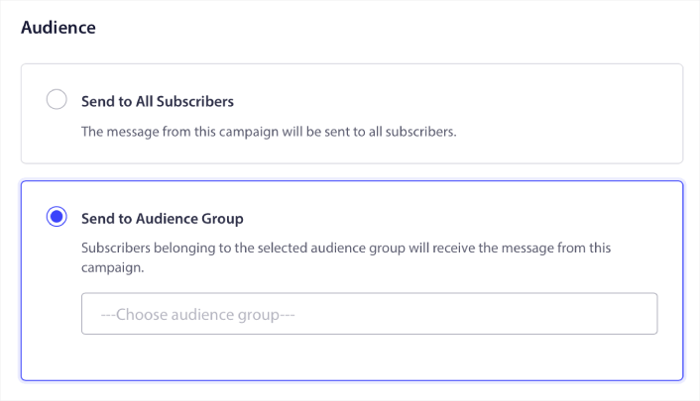The height and width of the screenshot is (401, 700).
Task: Click the "Send to All Subscribers" label
Action: coord(158,101)
